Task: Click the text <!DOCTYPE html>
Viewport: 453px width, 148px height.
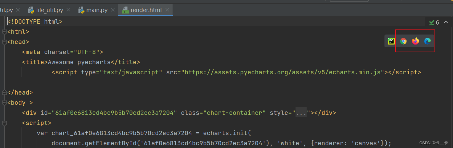Action: (35, 21)
